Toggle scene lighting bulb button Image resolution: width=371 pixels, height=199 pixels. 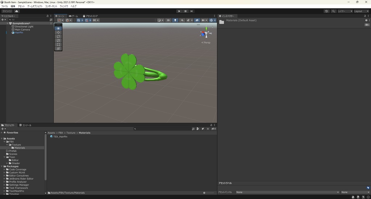point(175,20)
